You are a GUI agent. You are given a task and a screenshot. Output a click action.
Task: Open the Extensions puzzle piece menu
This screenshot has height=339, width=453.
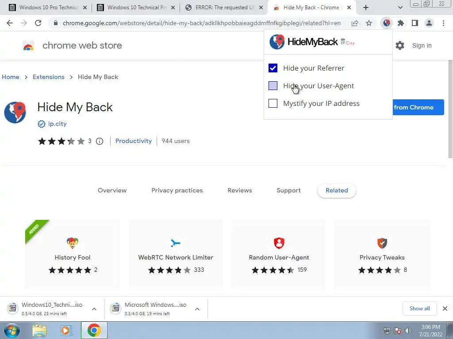(401, 23)
